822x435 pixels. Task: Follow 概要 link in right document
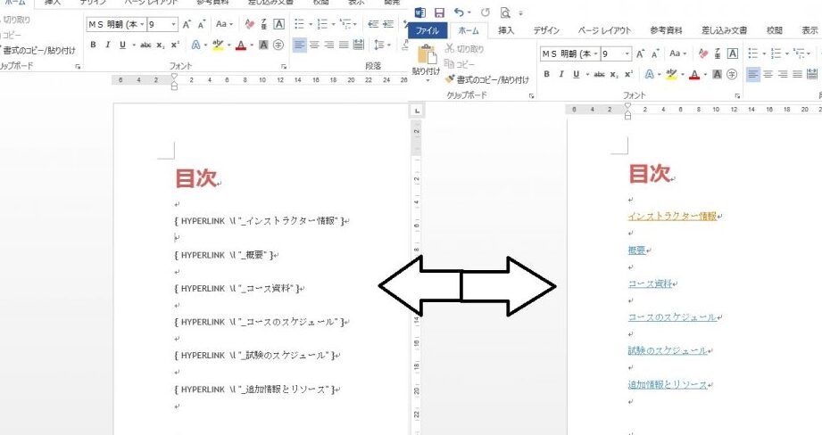coord(637,250)
